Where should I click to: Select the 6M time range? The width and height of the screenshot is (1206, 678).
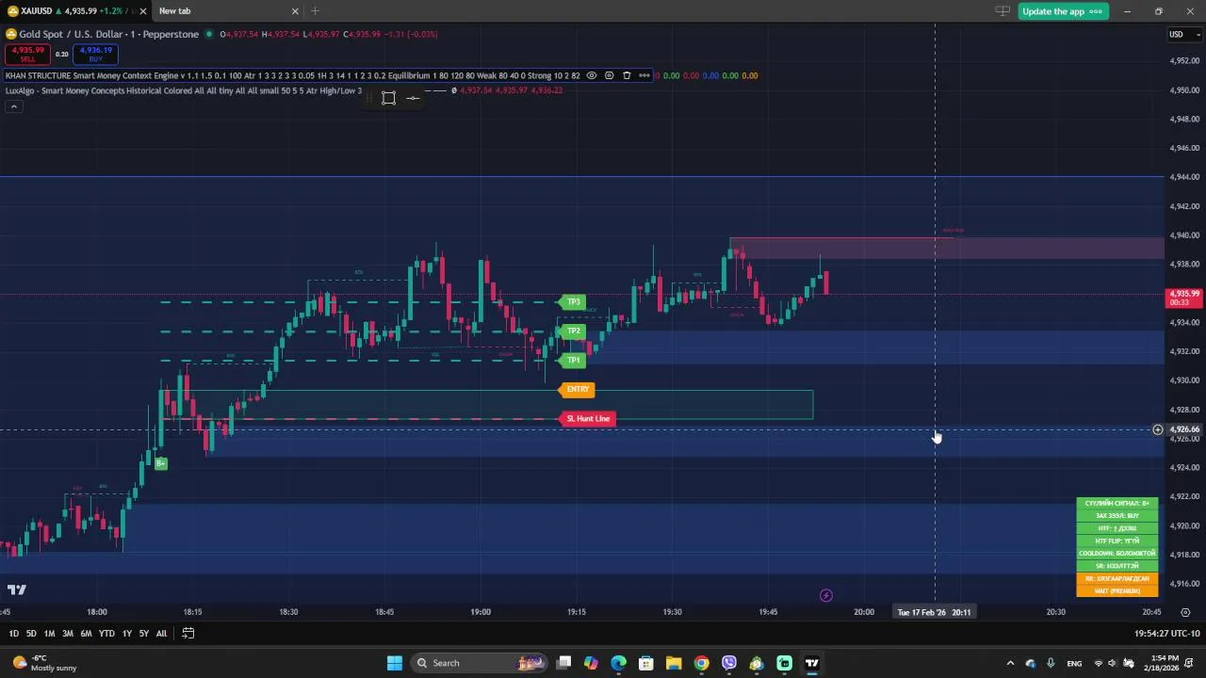tap(86, 634)
